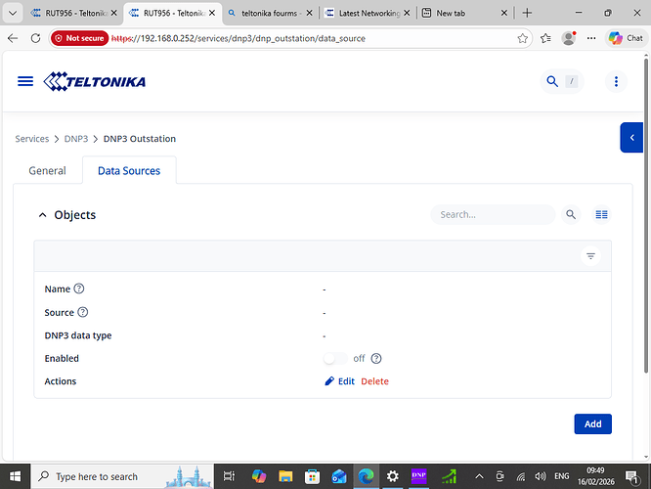Click the Edit action link

pyautogui.click(x=339, y=381)
